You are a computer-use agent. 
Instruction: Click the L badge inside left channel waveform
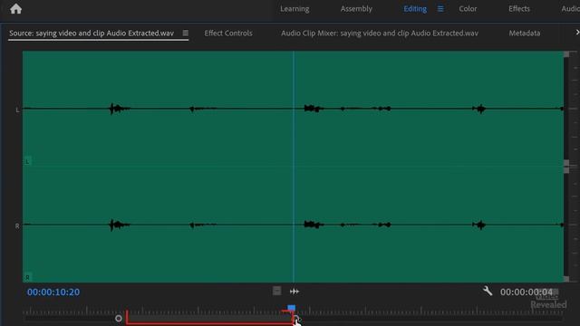pyautogui.click(x=27, y=161)
